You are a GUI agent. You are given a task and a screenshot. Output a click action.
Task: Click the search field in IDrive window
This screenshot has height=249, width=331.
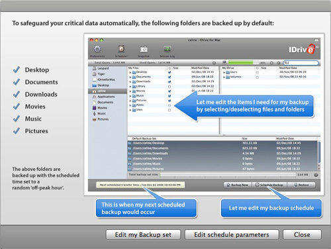[x=301, y=63]
